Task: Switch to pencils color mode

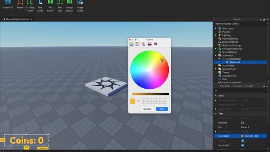Action: pos(156,44)
